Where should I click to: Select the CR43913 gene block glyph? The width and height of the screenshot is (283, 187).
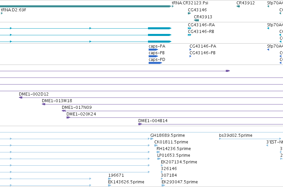196,20
